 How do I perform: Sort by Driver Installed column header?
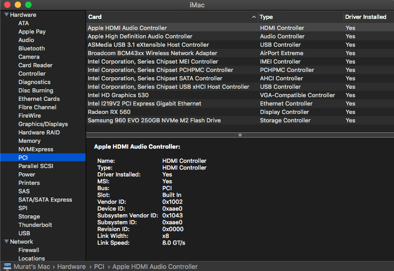point(368,17)
